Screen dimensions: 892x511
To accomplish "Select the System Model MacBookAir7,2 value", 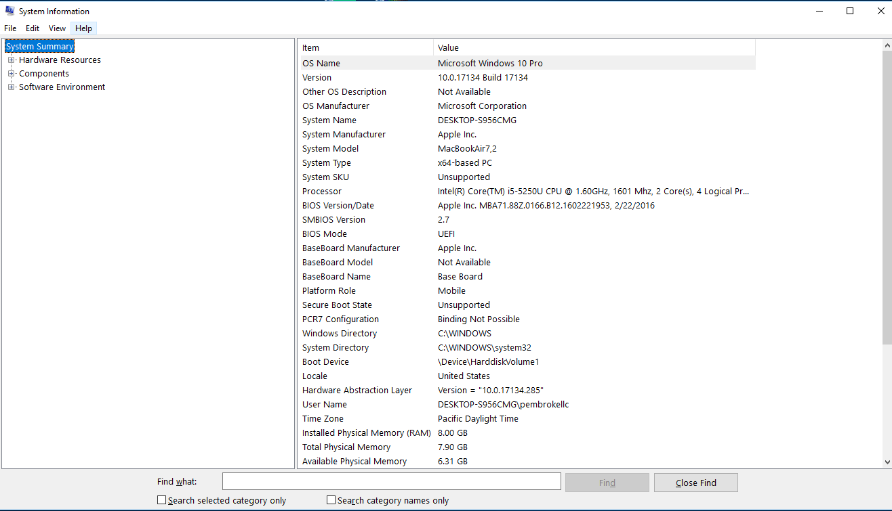I will (x=467, y=148).
